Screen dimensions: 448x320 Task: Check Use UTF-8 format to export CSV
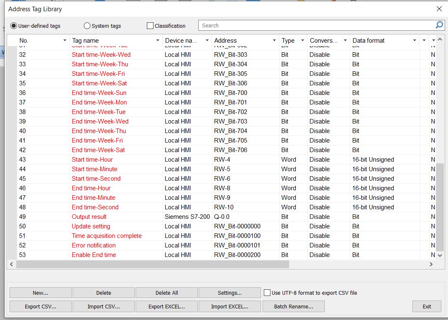(268, 293)
